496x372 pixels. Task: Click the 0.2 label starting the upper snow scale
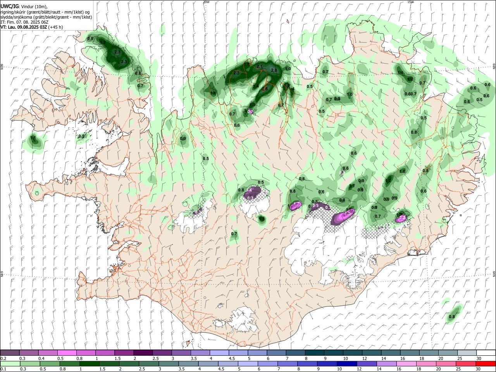pos(3,358)
